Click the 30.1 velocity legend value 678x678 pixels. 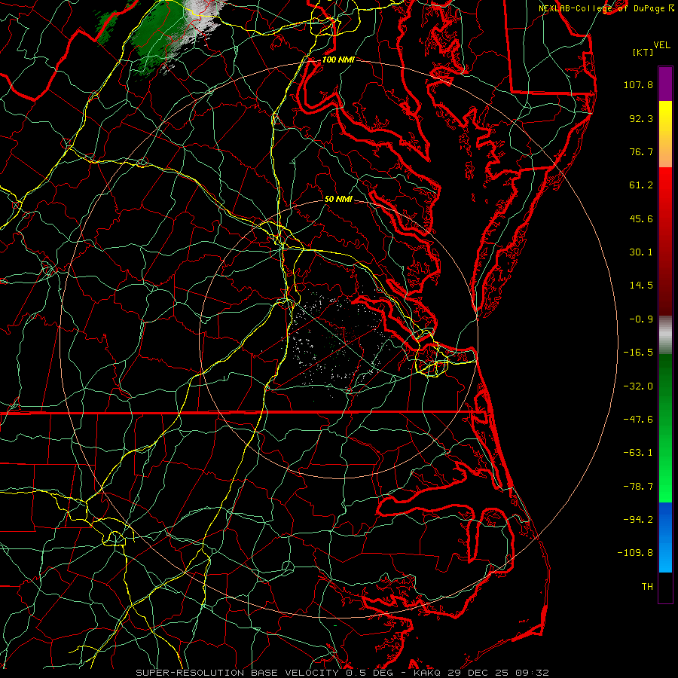pyautogui.click(x=641, y=252)
